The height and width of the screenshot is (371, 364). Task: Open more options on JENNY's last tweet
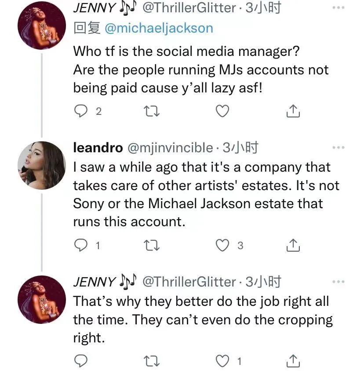click(x=338, y=282)
